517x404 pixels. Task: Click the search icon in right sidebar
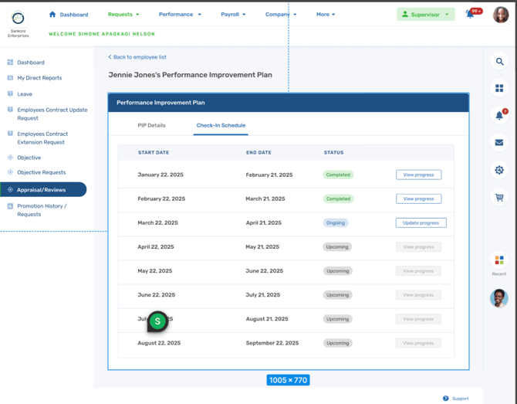pos(499,62)
